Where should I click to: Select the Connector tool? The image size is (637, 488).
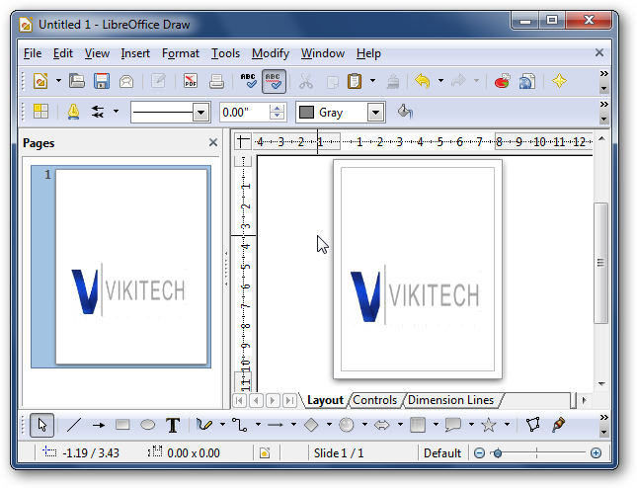240,425
